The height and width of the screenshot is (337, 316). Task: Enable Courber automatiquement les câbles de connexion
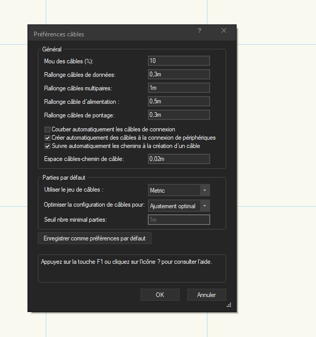point(47,129)
